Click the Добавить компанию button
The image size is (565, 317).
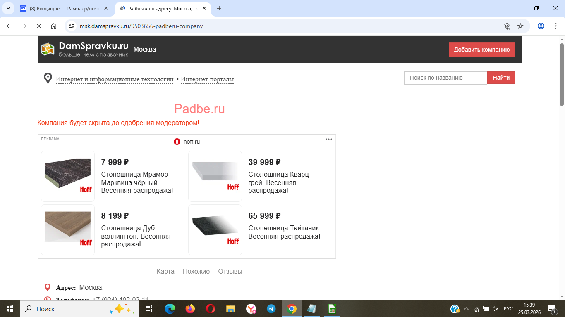pos(482,50)
